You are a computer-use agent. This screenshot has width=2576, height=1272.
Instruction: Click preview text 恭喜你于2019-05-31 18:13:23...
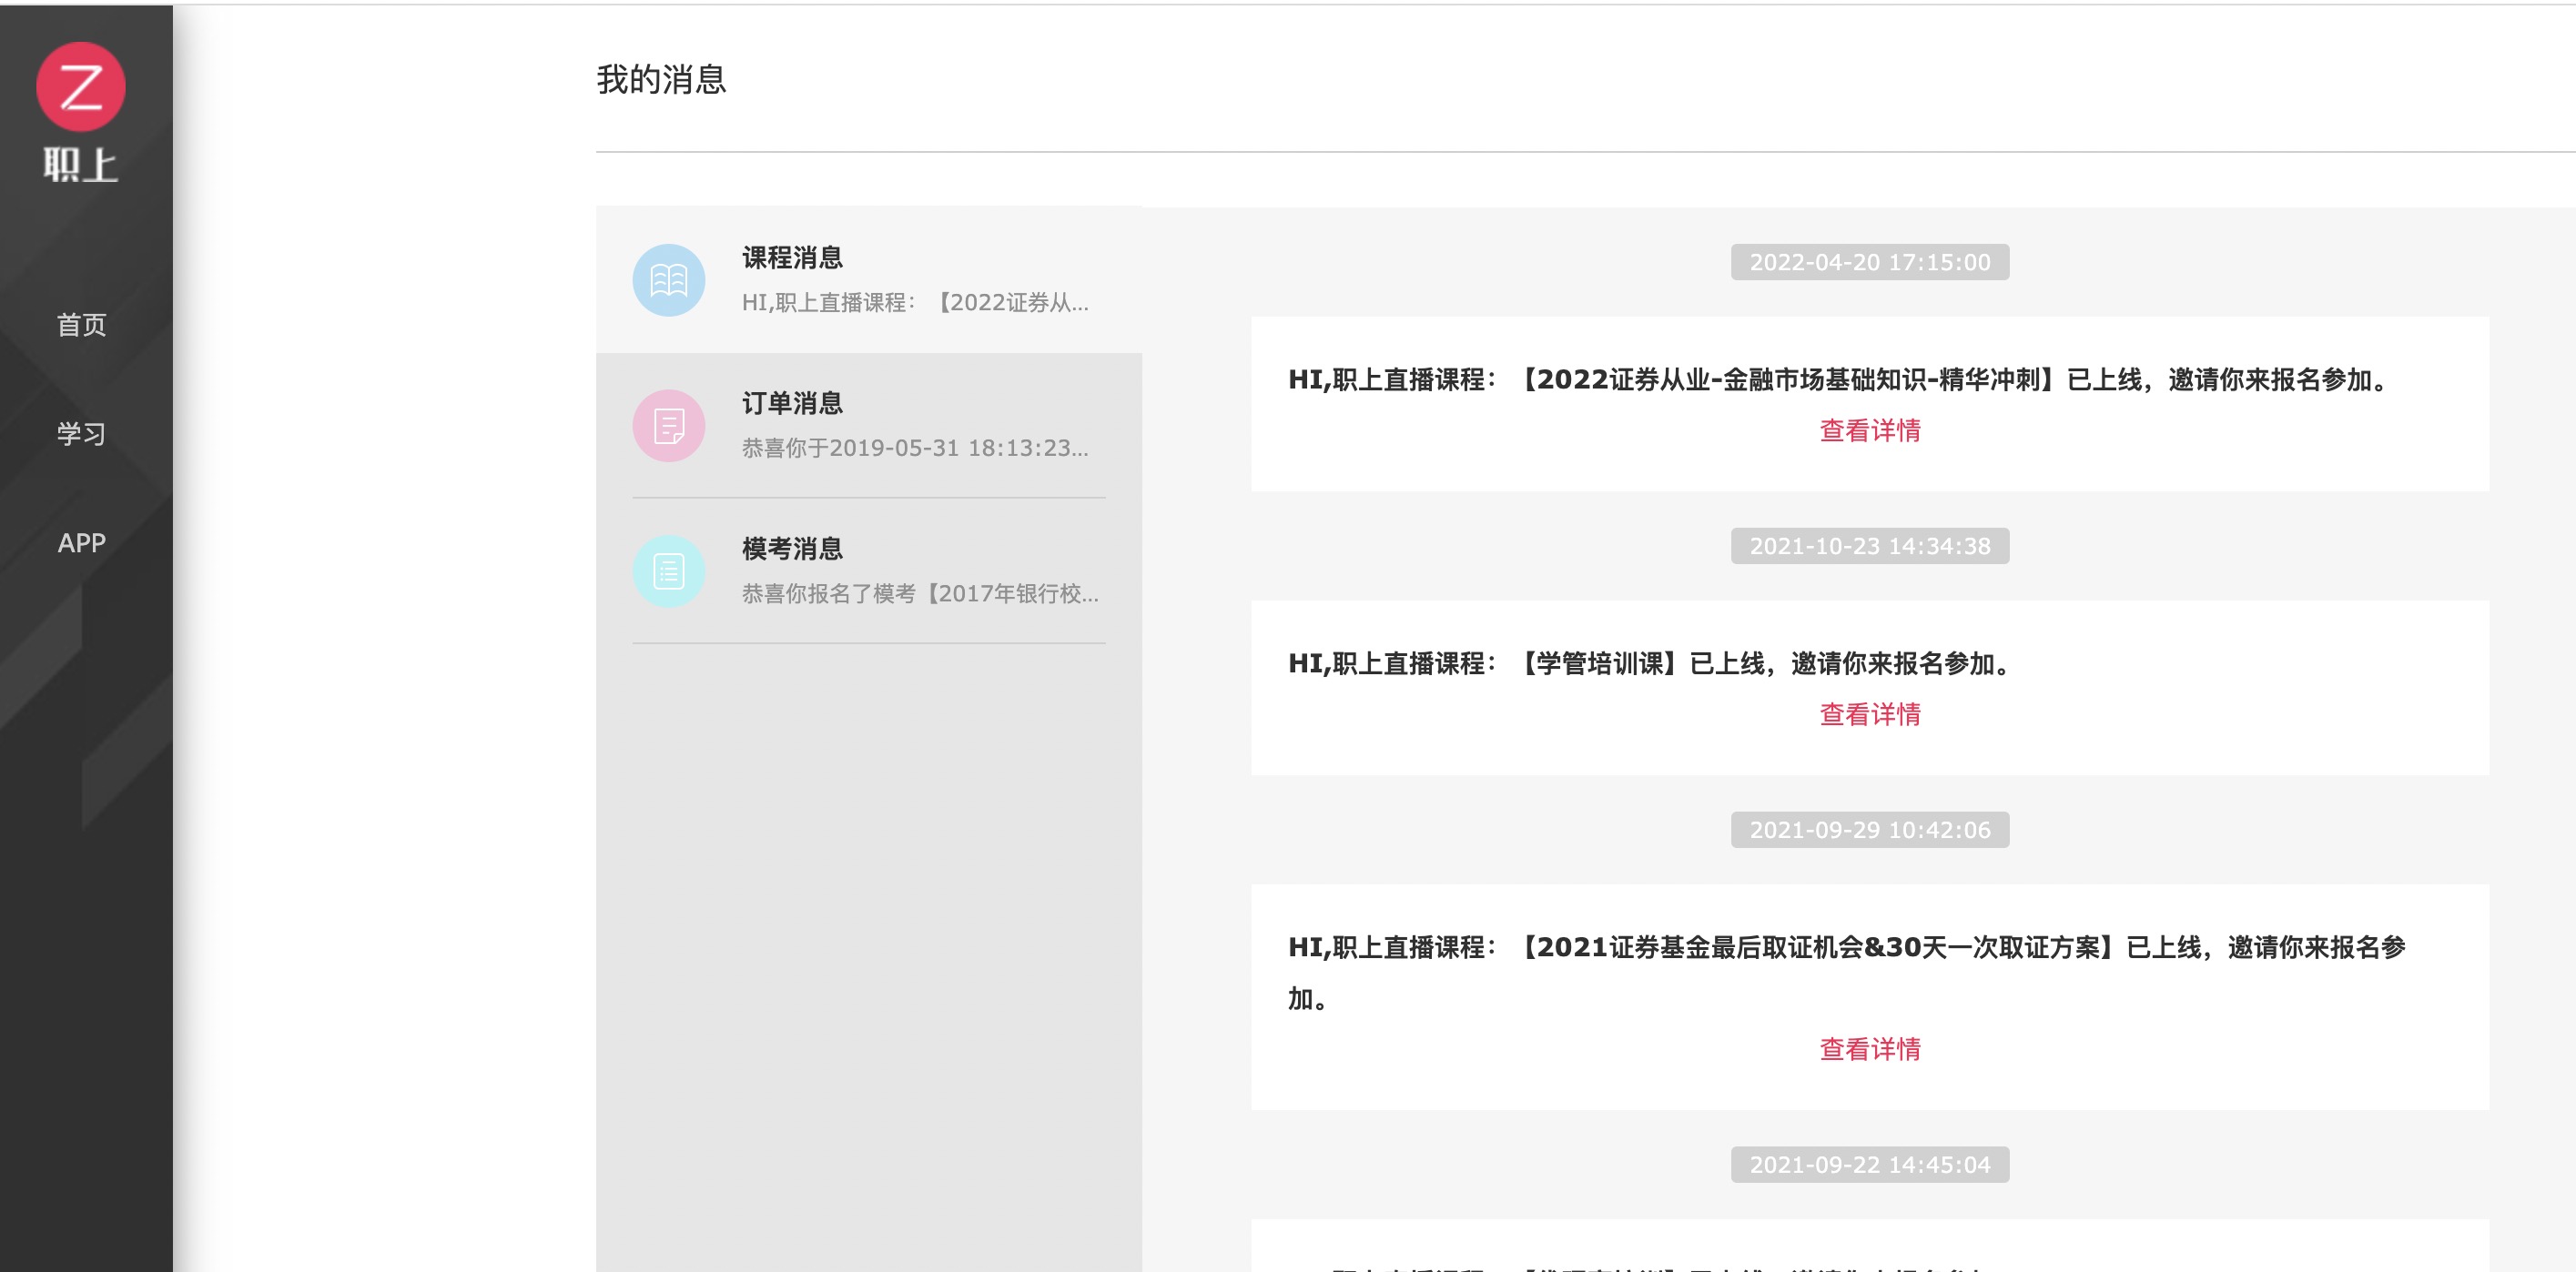pyautogui.click(x=916, y=448)
